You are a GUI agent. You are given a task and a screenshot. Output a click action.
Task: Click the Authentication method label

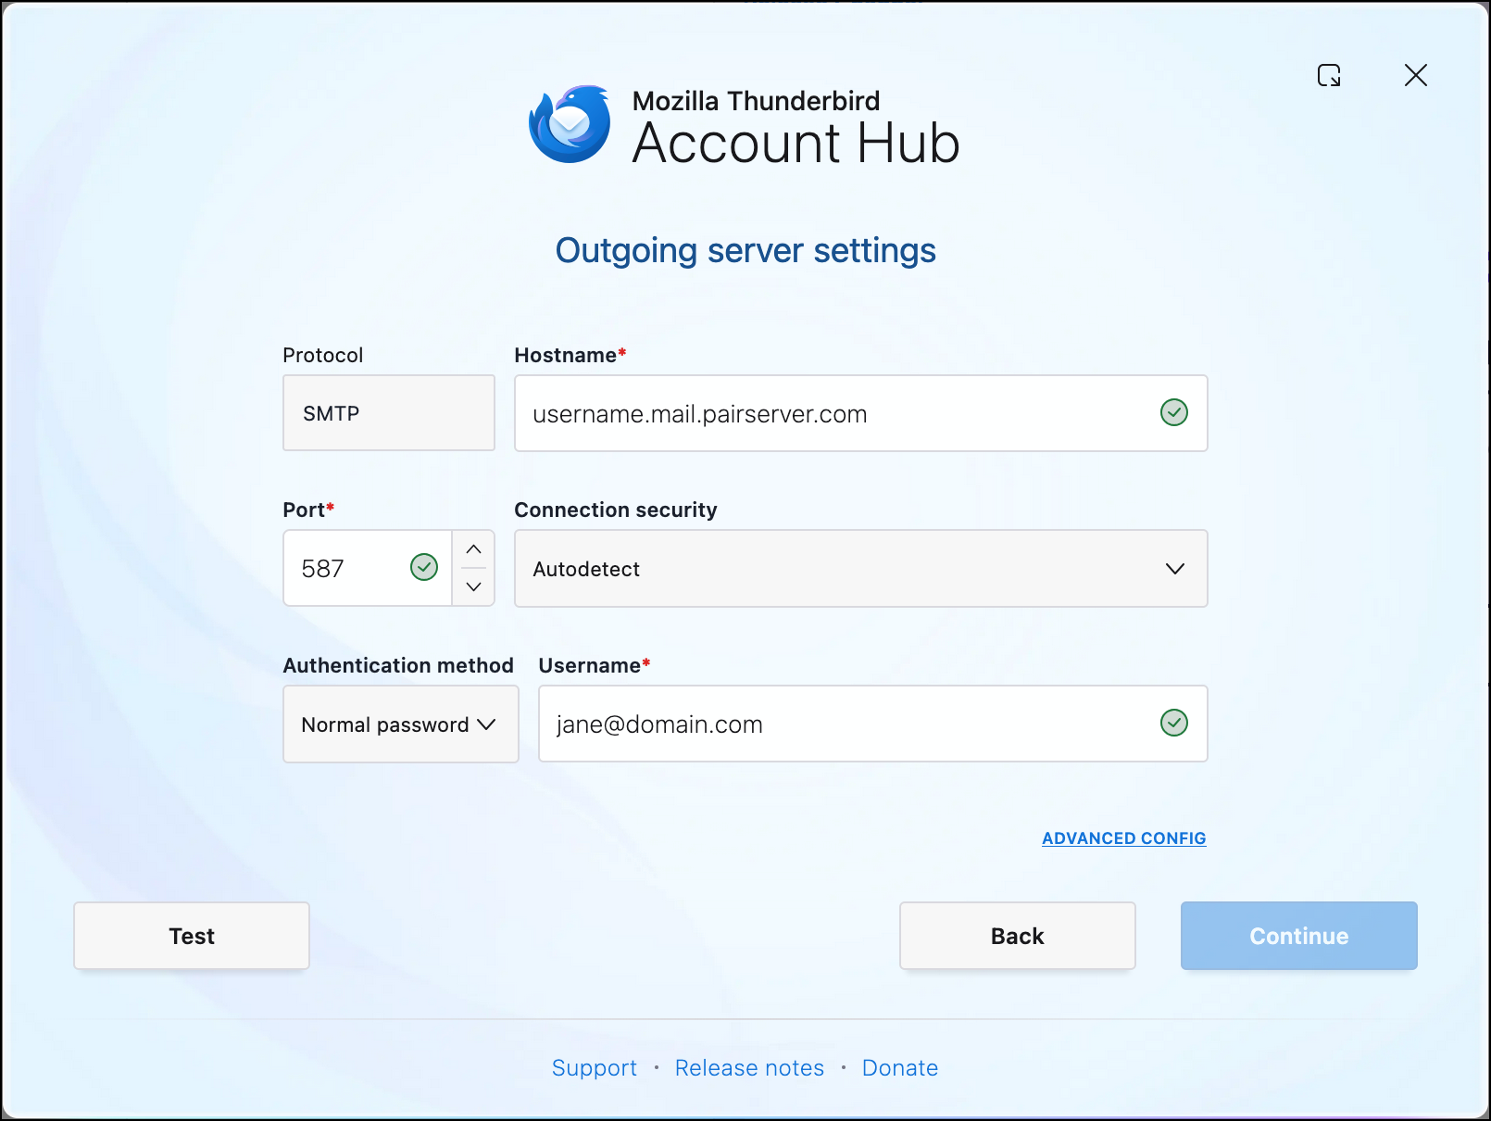coord(398,665)
